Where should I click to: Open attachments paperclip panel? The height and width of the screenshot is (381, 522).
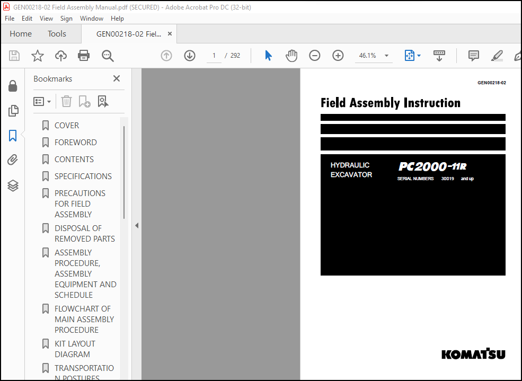pos(13,160)
